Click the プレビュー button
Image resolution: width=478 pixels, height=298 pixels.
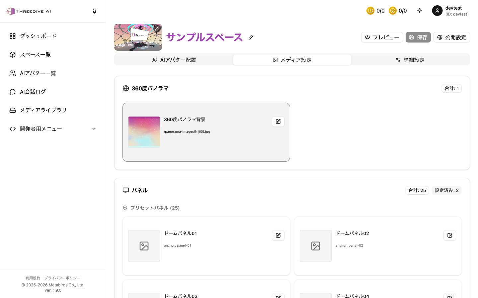tap(382, 37)
